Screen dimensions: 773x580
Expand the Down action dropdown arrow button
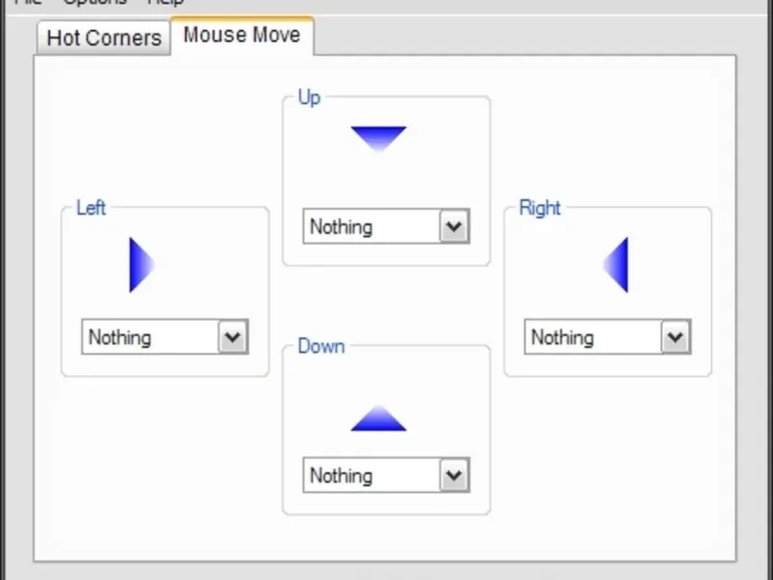(x=454, y=476)
